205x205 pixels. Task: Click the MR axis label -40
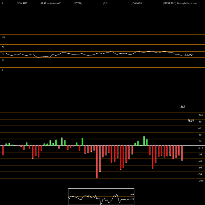click(200, 161)
